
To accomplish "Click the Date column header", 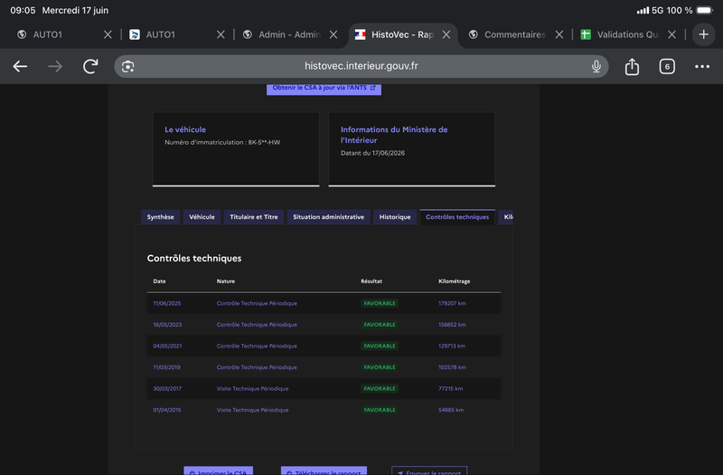I will (x=160, y=281).
